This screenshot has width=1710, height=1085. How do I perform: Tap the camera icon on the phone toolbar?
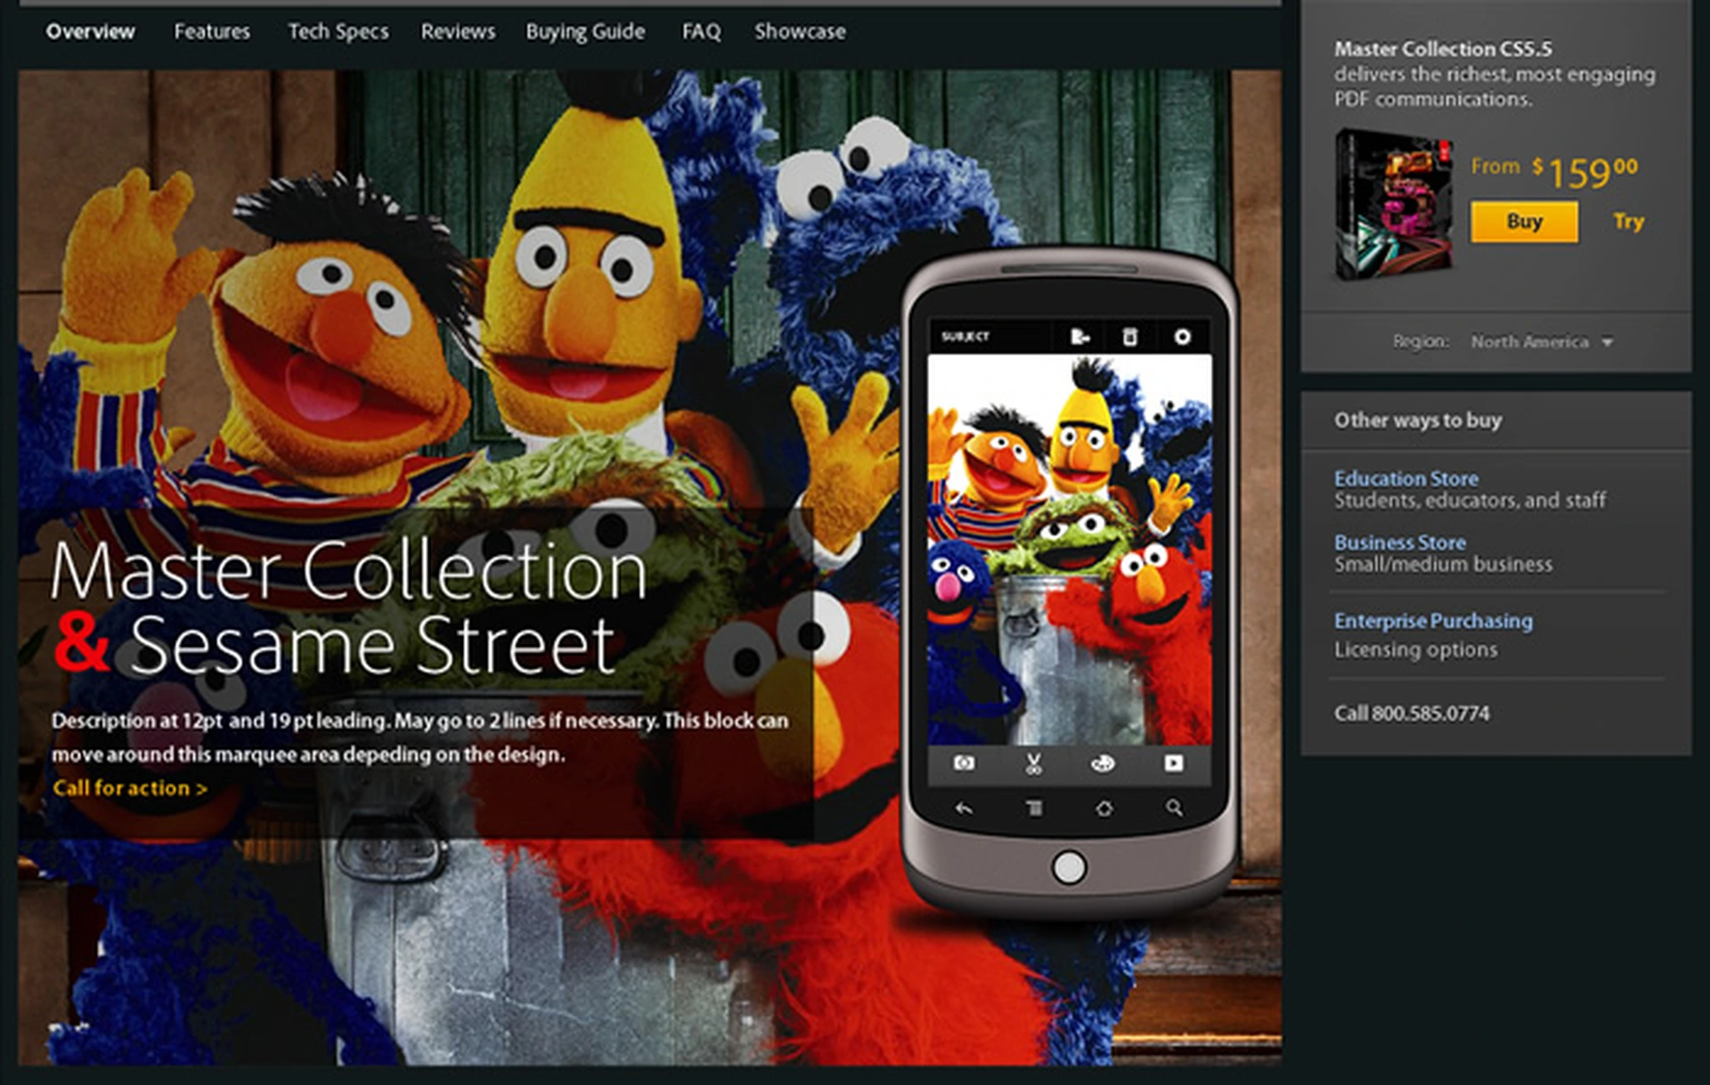pyautogui.click(x=964, y=763)
